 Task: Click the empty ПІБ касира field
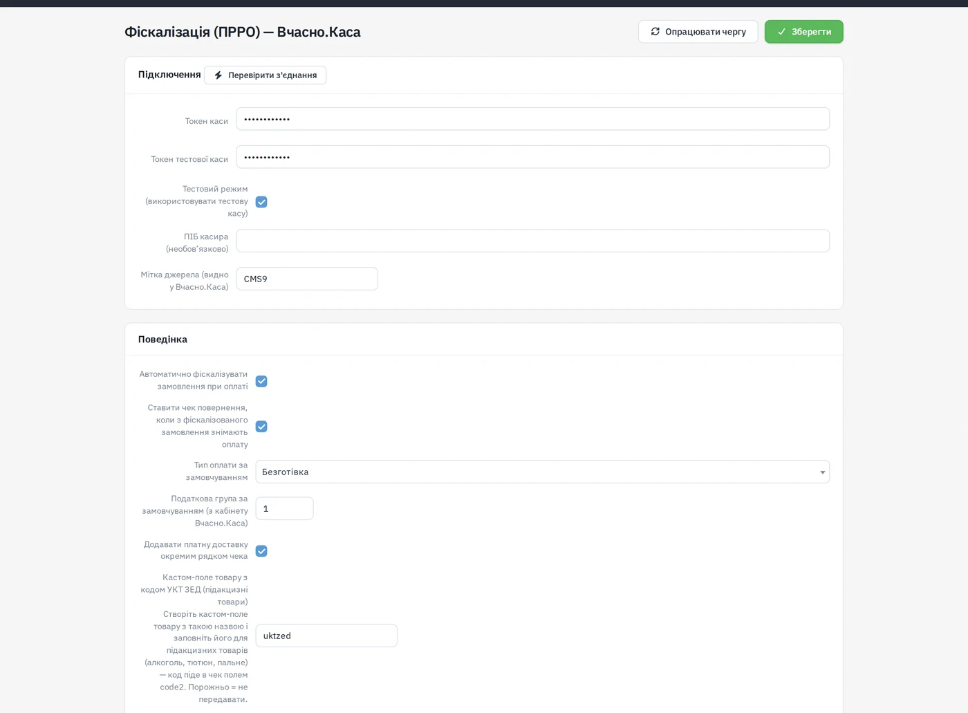click(x=532, y=241)
